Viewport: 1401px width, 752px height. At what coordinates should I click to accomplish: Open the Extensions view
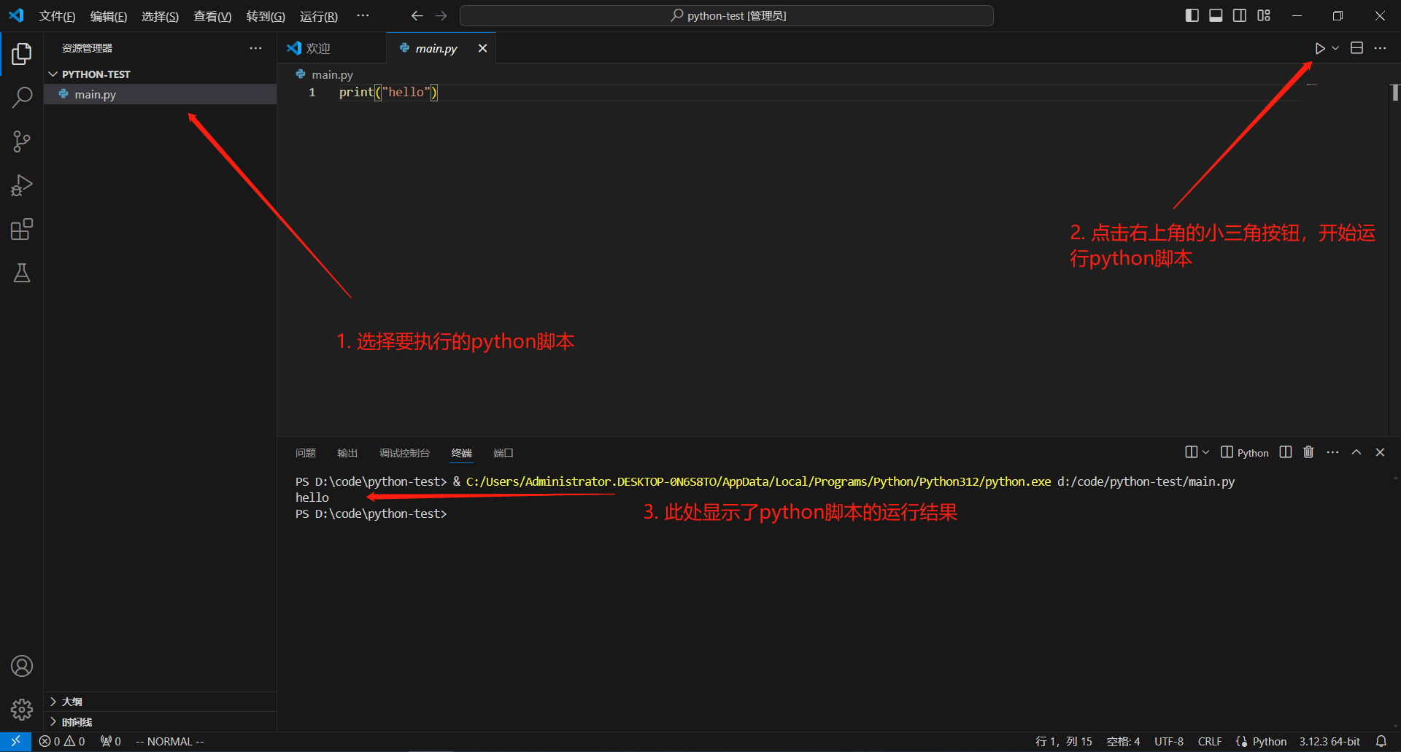pyautogui.click(x=22, y=230)
